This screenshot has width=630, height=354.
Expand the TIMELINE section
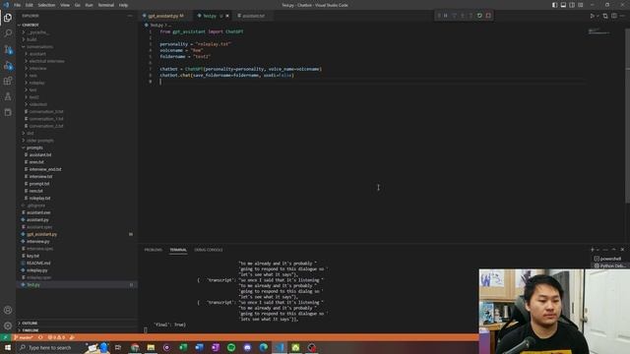pyautogui.click(x=77, y=330)
